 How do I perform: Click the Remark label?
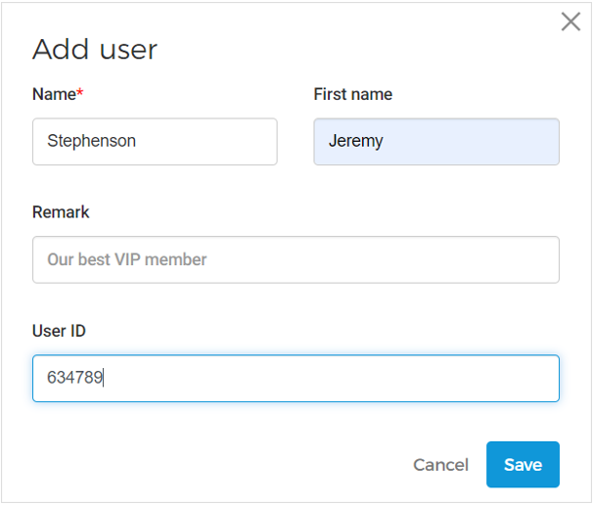[x=61, y=212]
